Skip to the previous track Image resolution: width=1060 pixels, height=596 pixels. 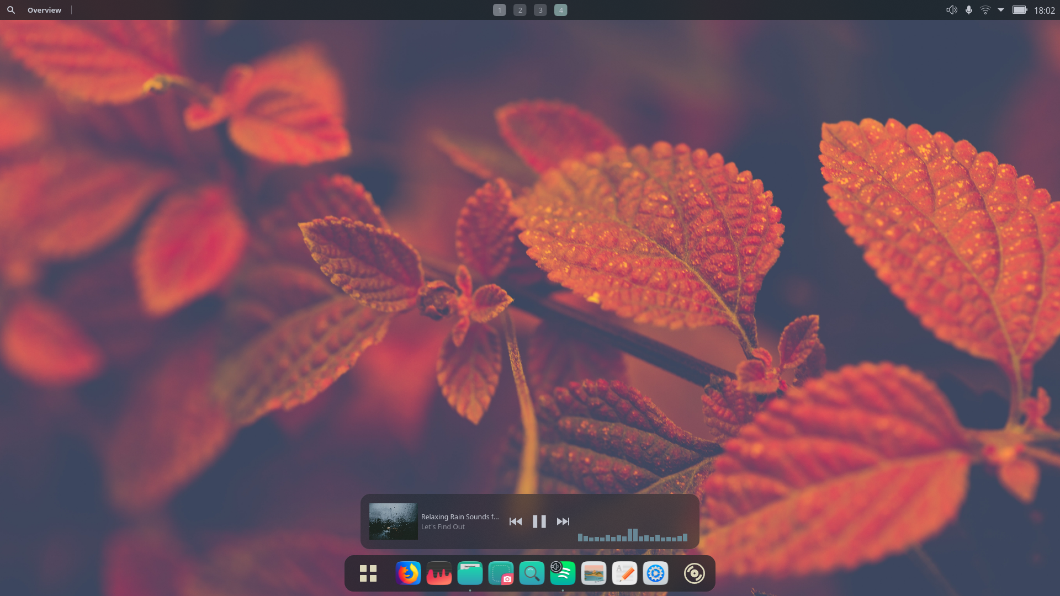pyautogui.click(x=515, y=521)
